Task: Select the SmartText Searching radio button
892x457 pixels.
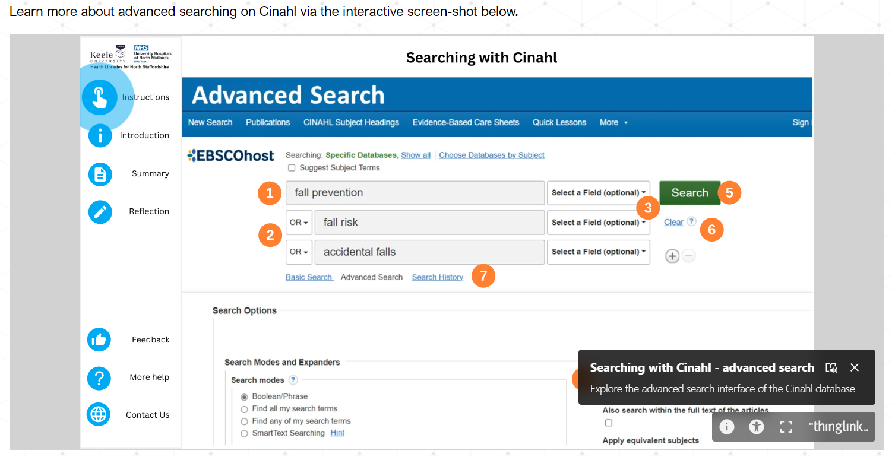Action: click(x=244, y=434)
